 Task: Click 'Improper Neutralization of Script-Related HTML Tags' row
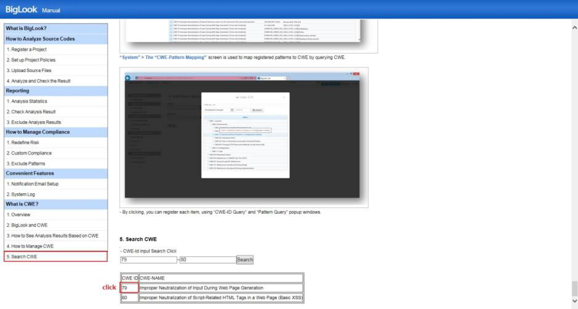click(x=221, y=297)
